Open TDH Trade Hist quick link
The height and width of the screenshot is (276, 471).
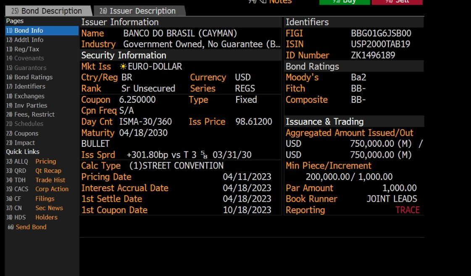point(35,180)
